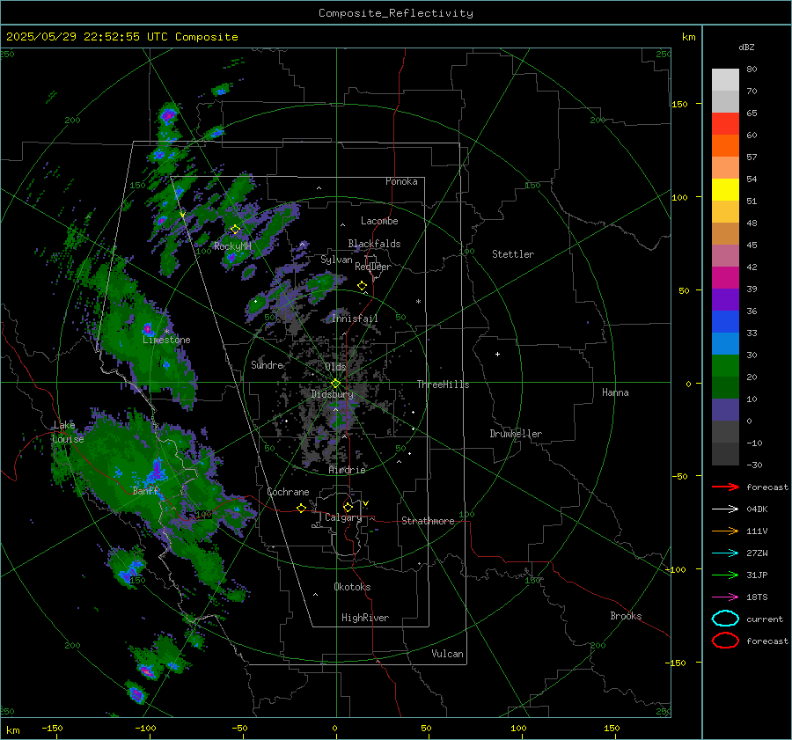792x740 pixels.
Task: Click the white asterisk above Limestone
Action: [x=166, y=332]
